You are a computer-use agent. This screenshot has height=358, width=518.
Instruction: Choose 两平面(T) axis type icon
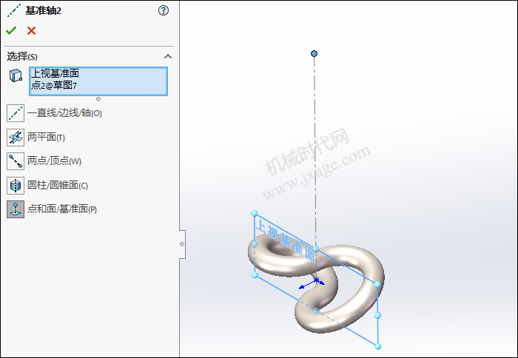(16, 138)
